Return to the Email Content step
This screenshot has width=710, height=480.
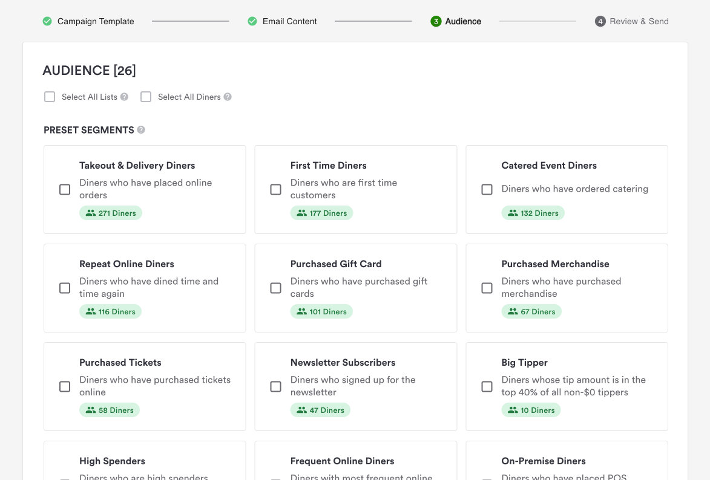click(x=289, y=21)
